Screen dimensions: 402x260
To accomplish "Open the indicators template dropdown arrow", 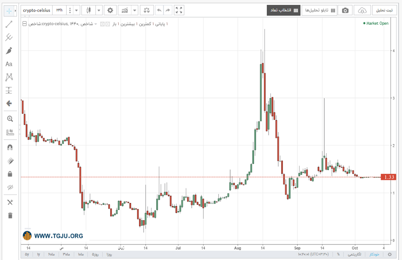I will (134, 10).
